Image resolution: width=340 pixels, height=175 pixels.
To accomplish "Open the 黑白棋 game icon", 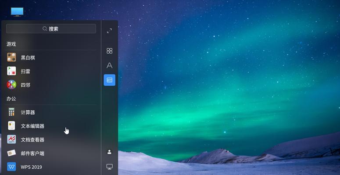I will click(11, 57).
